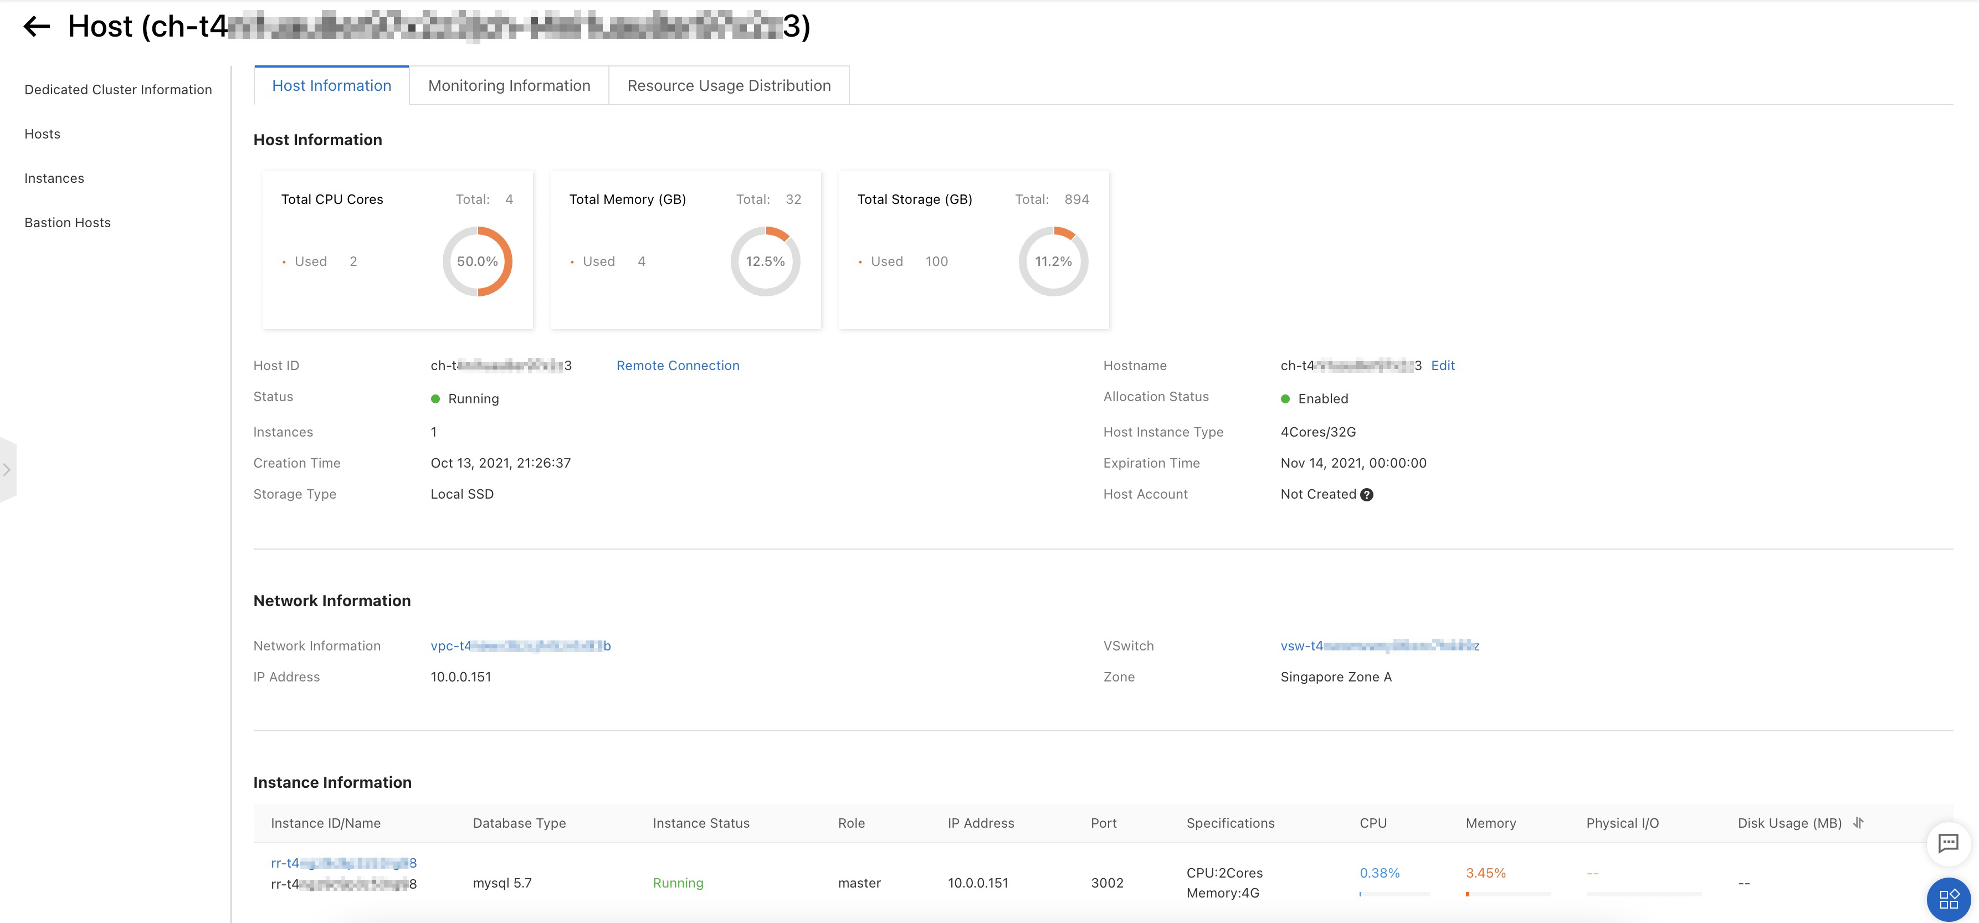Click the help icon beside Not Created
This screenshot has width=1979, height=923.
point(1367,495)
